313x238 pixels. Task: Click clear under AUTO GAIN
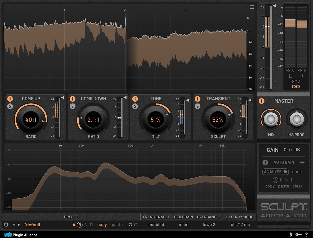coord(297,186)
